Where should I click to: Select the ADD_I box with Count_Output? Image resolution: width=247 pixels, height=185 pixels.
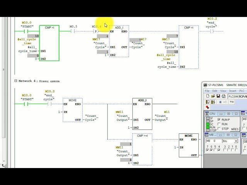tap(142, 114)
